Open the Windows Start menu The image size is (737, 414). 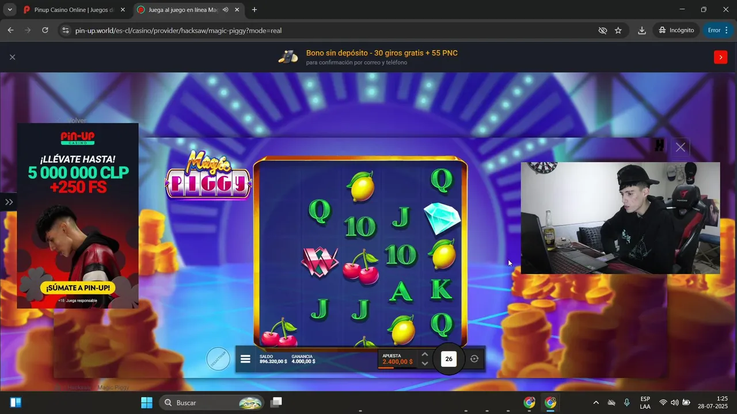[x=147, y=402]
